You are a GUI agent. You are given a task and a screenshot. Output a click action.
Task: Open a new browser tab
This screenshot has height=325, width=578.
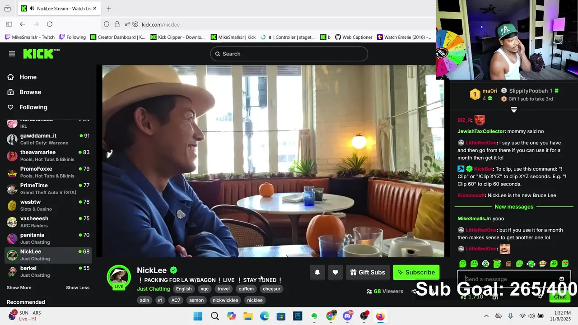(x=109, y=9)
